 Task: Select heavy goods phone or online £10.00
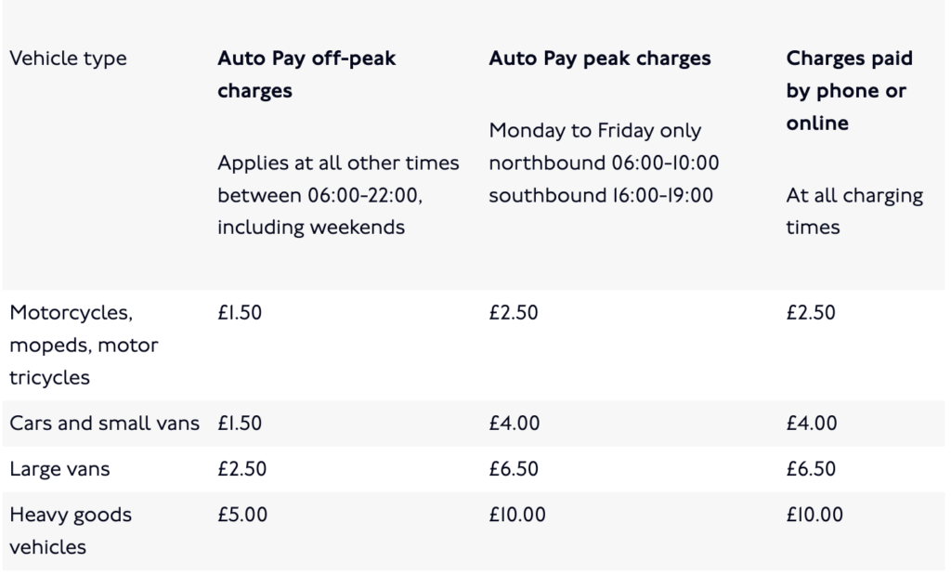pyautogui.click(x=814, y=515)
